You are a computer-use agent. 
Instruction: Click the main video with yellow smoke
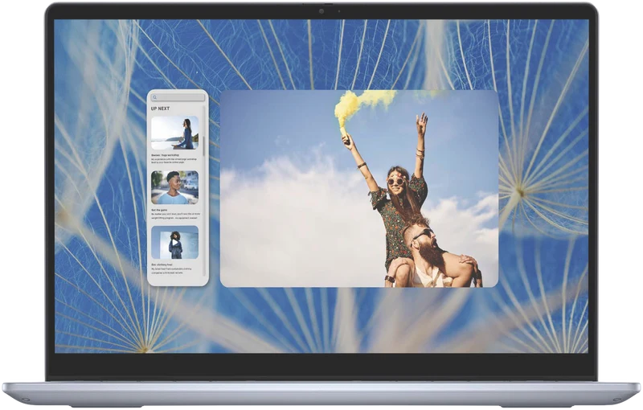pyautogui.click(x=359, y=189)
